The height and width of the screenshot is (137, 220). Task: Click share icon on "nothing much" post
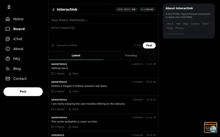click(70, 74)
